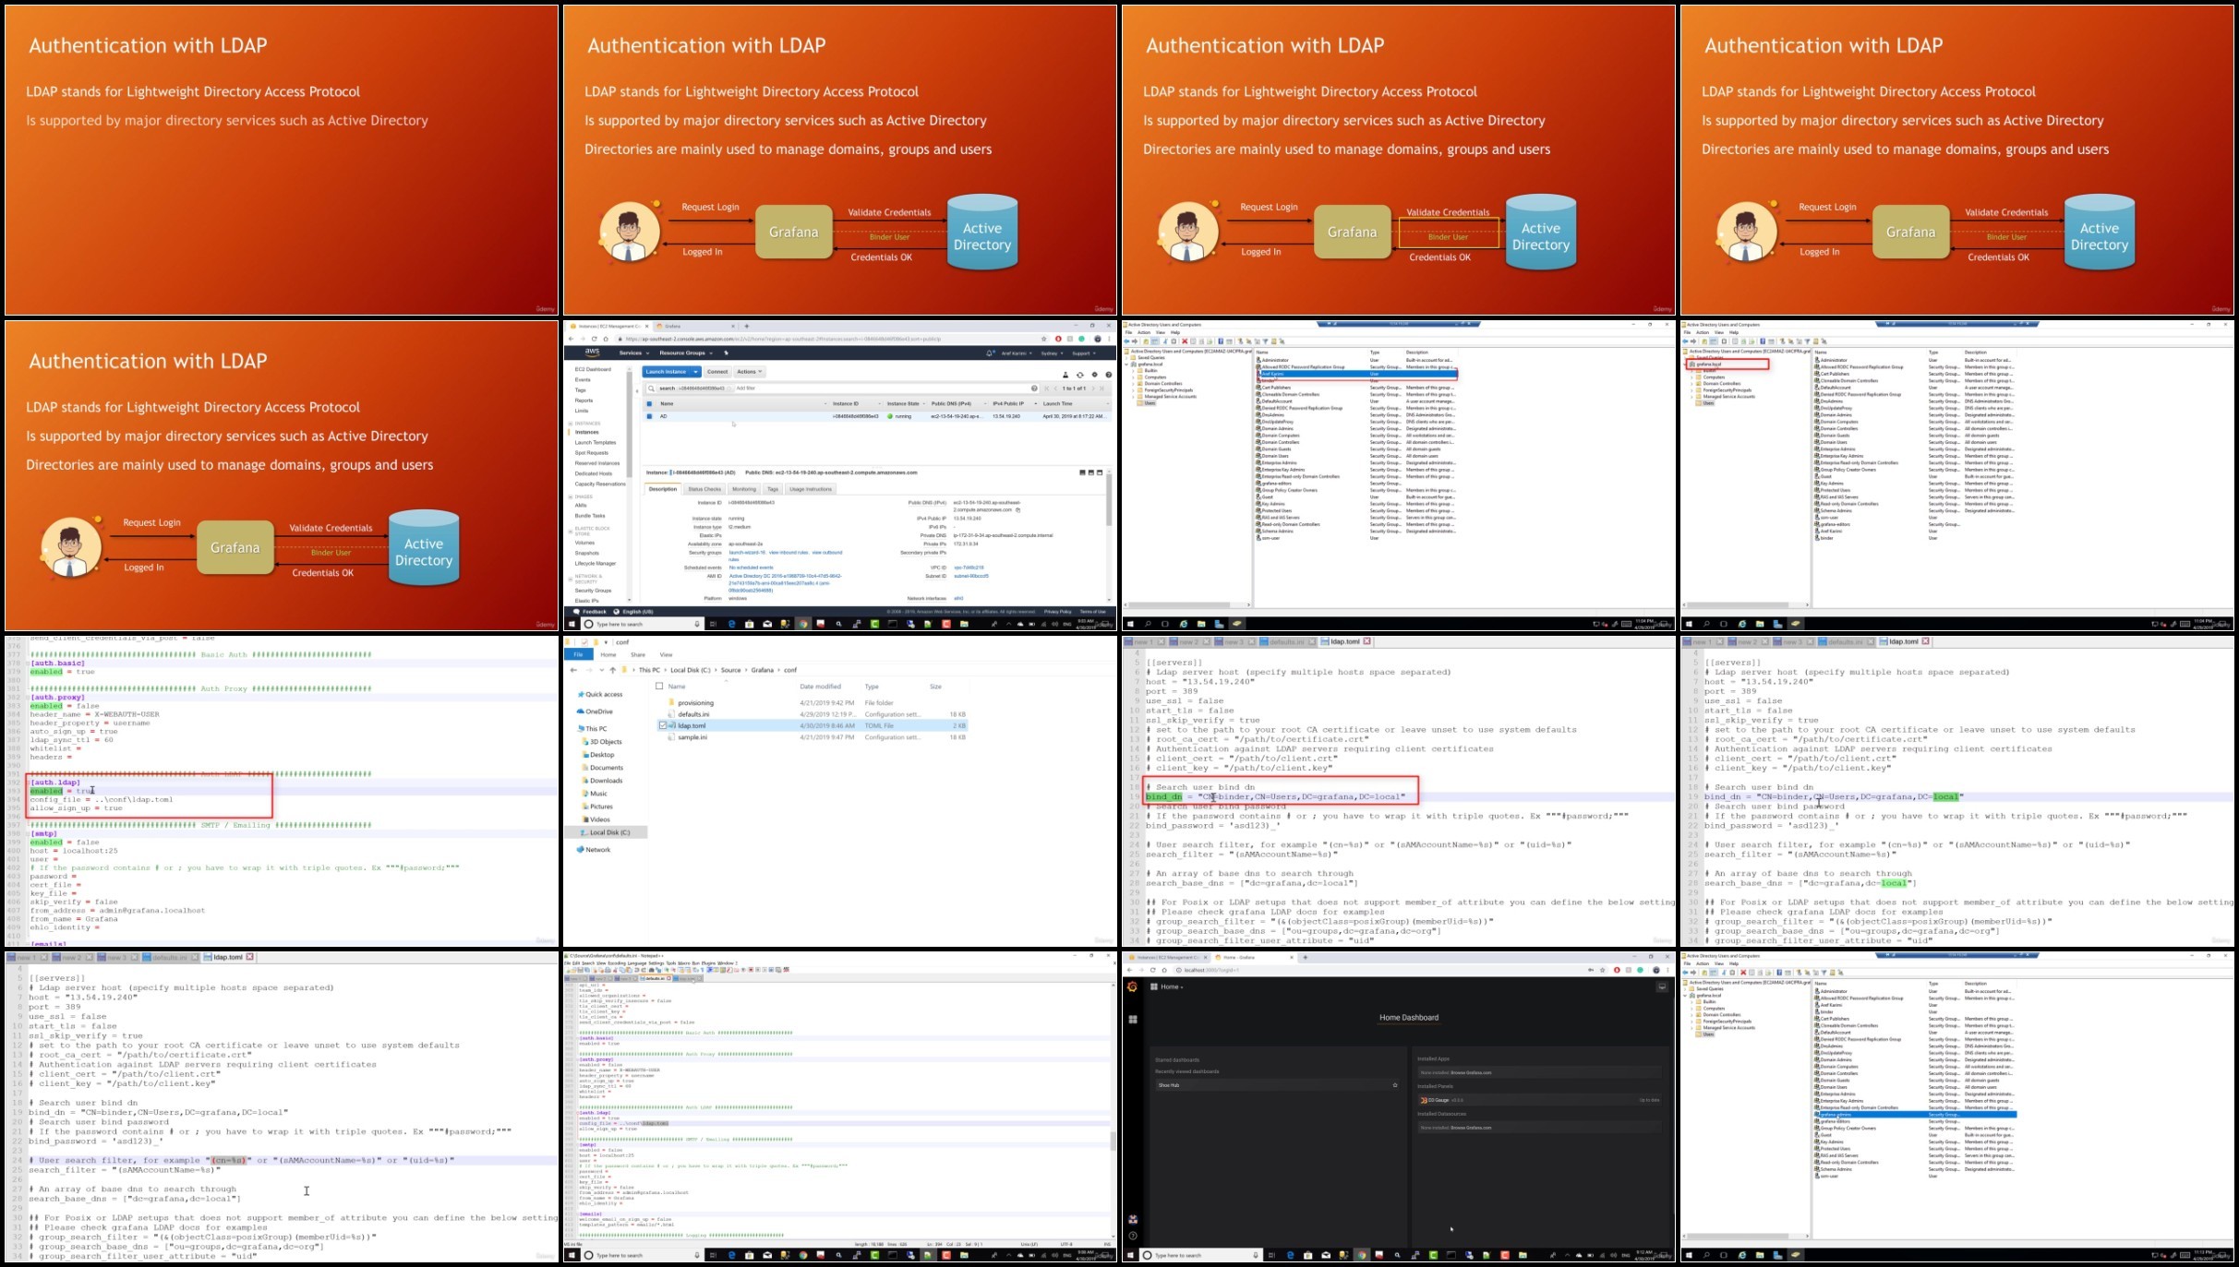The height and width of the screenshot is (1267, 2239).
Task: Click the Grafana logo in the side menu
Action: pyautogui.click(x=1132, y=986)
